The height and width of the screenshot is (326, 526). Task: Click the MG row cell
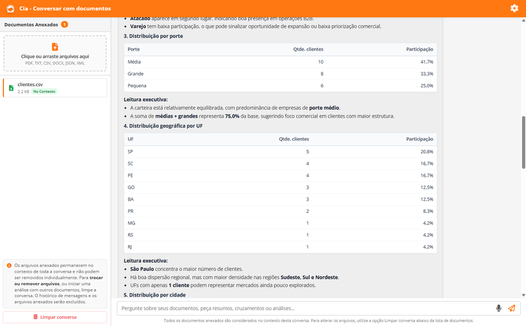pyautogui.click(x=131, y=223)
